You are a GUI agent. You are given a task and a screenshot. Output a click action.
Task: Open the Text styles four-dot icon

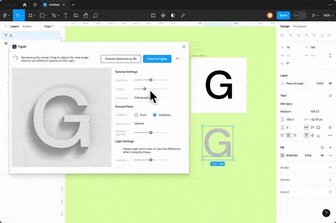[x=330, y=96]
